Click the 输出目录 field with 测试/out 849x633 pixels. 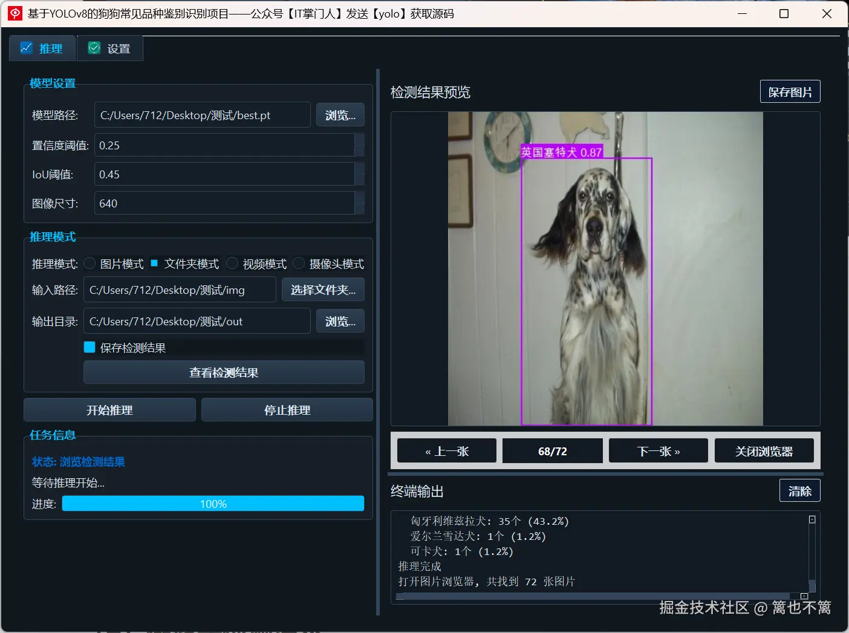pos(197,321)
